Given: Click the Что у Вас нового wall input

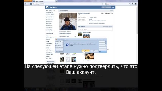Looking at the screenshot, I should (x=95, y=29).
